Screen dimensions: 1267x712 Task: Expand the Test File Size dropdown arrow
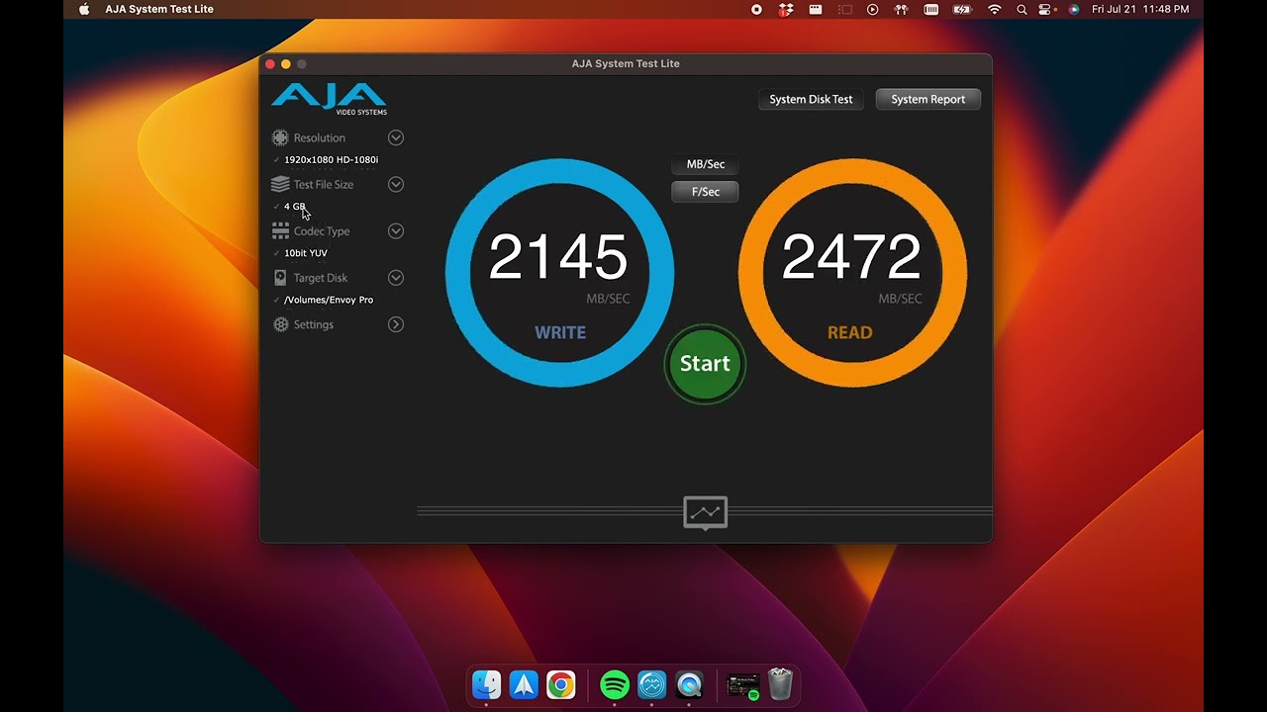click(396, 184)
